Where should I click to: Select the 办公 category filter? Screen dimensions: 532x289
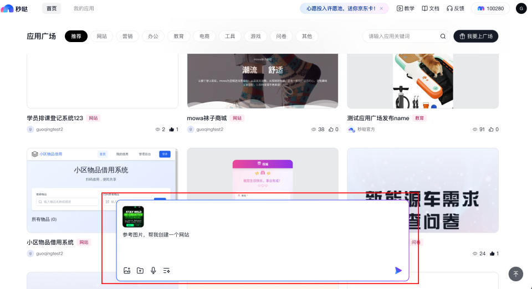pyautogui.click(x=153, y=36)
